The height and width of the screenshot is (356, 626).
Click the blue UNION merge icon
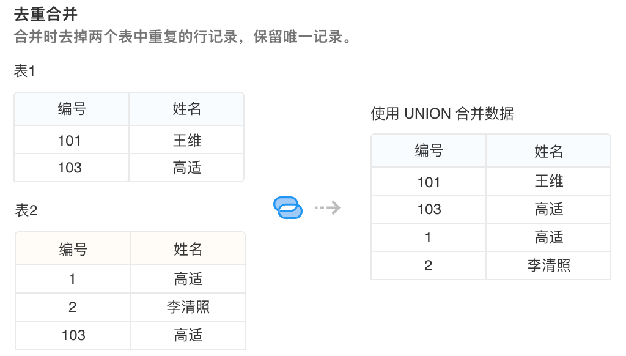pos(288,208)
